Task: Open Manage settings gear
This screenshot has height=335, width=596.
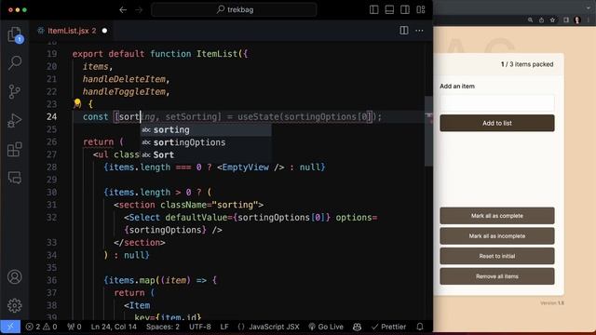Action: click(x=15, y=305)
